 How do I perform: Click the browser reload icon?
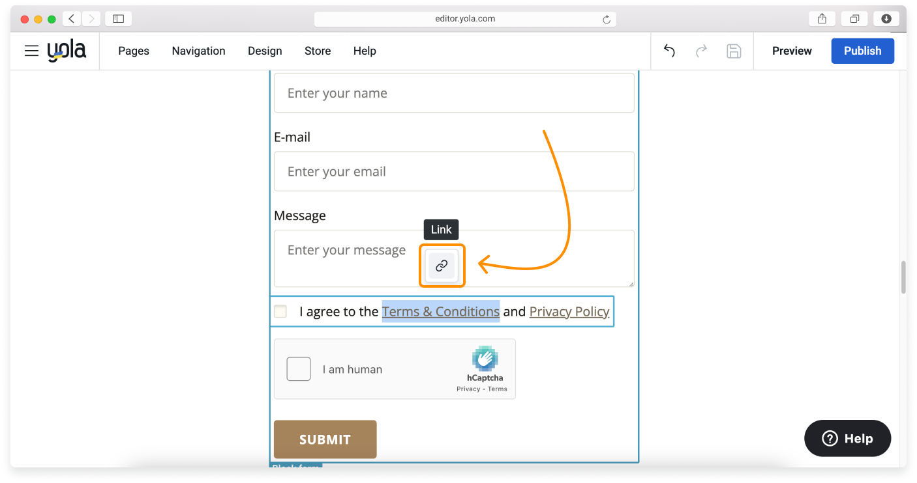(607, 20)
